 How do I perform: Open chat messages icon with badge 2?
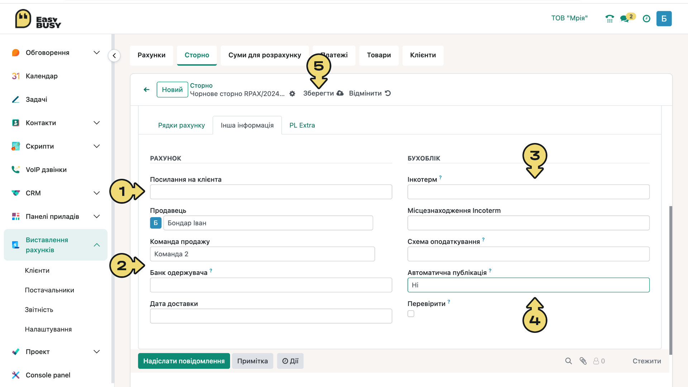[627, 18]
